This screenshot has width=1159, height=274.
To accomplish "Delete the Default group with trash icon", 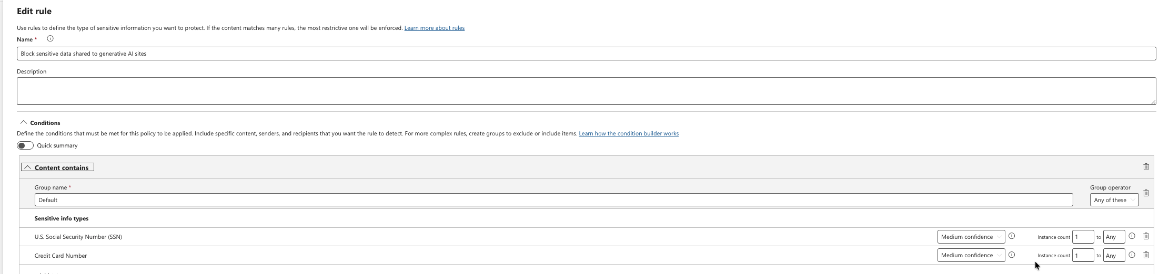I will coord(1146,193).
